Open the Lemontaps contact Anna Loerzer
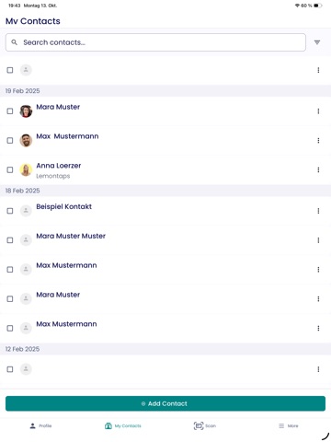This screenshot has height=442, width=331. click(165, 169)
